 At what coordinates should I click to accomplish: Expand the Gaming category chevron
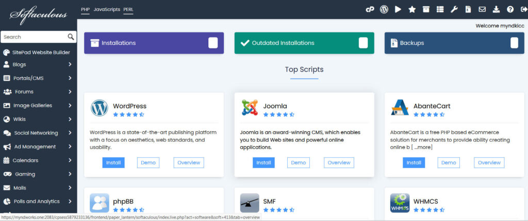(x=70, y=174)
